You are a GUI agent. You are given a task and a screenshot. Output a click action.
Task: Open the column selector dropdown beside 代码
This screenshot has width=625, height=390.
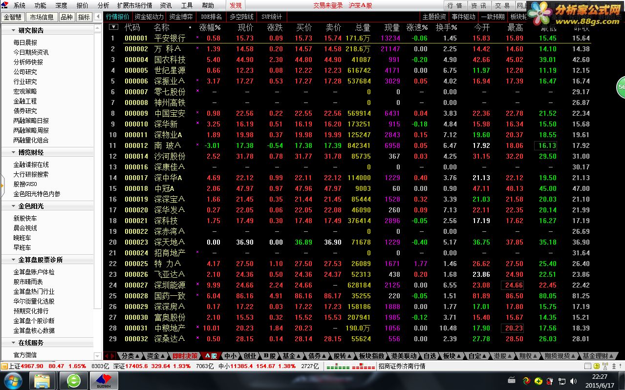click(113, 27)
